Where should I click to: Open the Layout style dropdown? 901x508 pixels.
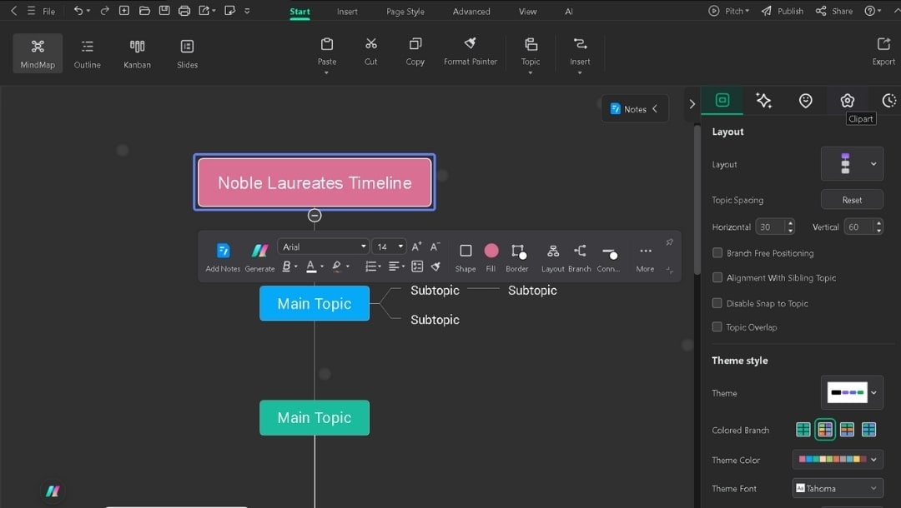[x=852, y=164]
